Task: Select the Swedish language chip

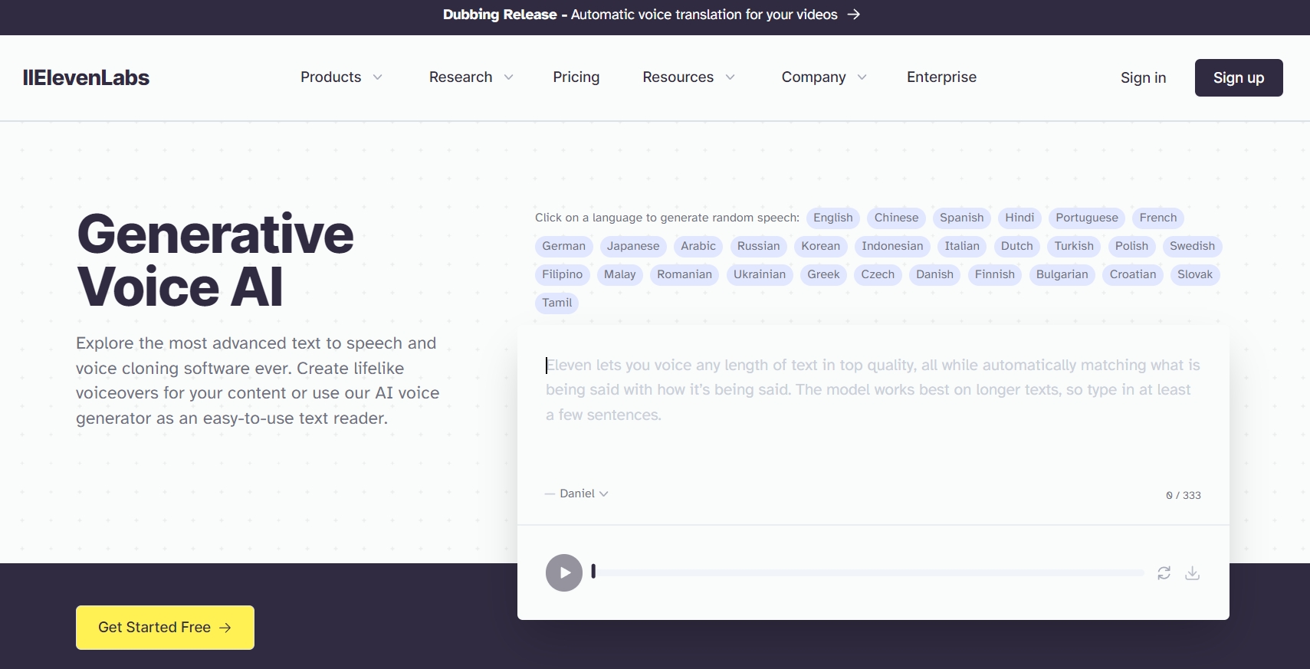Action: click(x=1192, y=246)
